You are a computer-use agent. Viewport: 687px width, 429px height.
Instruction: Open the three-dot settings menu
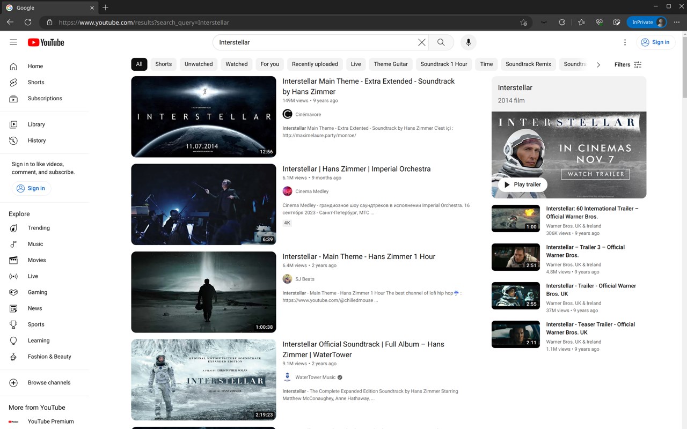[x=625, y=42]
